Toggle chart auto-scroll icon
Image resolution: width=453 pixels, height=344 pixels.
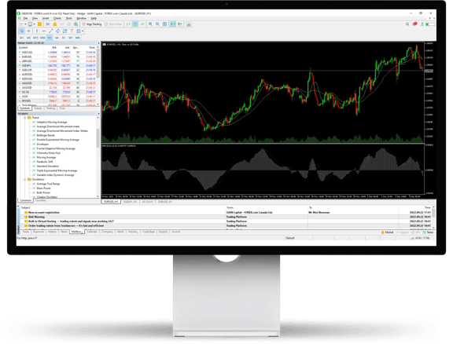click(x=172, y=24)
